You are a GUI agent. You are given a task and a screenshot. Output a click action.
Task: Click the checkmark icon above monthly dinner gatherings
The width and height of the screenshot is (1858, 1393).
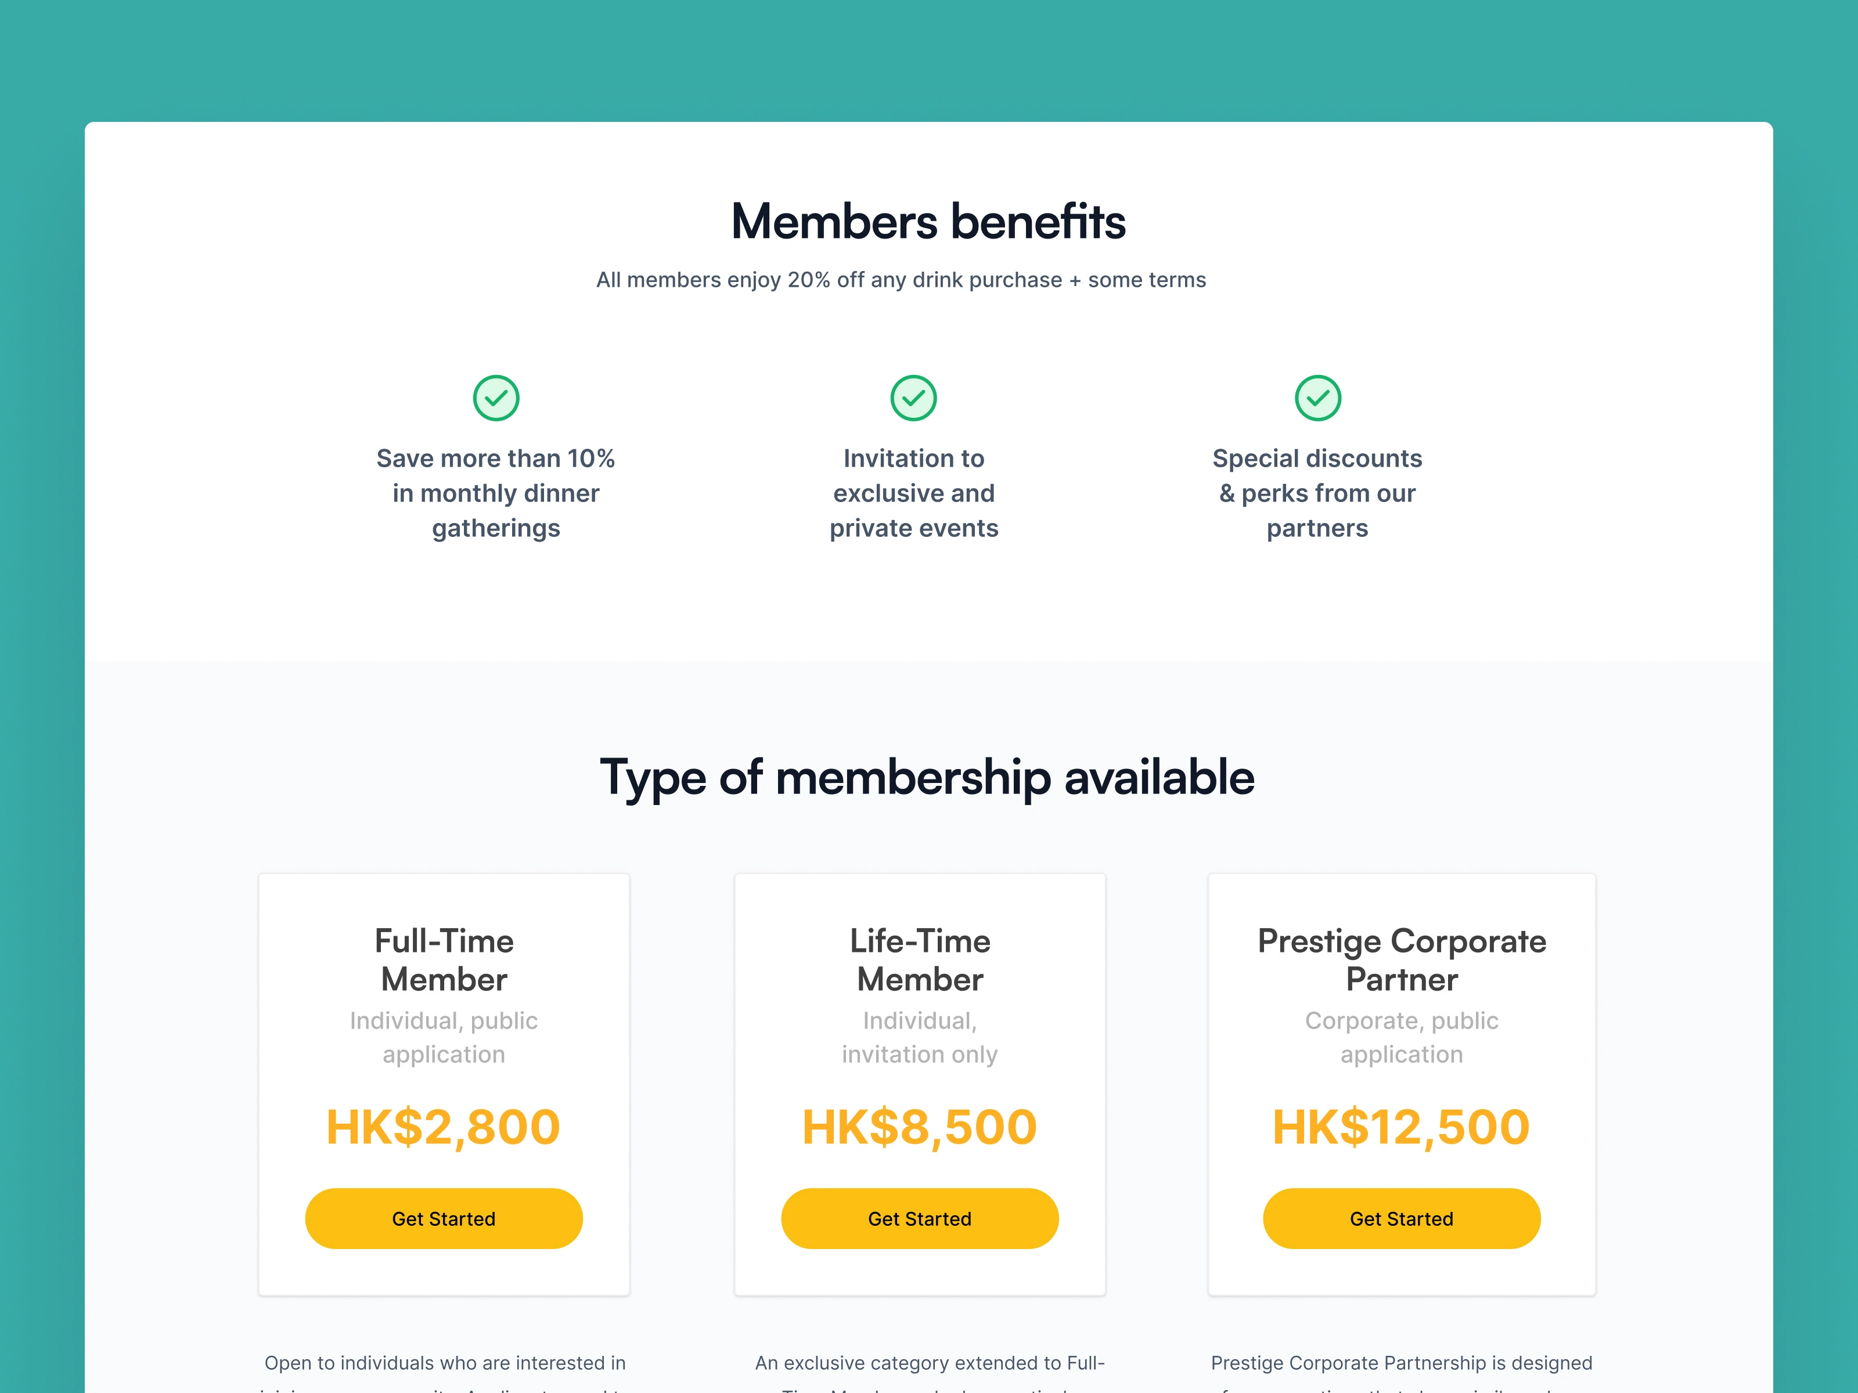496,398
